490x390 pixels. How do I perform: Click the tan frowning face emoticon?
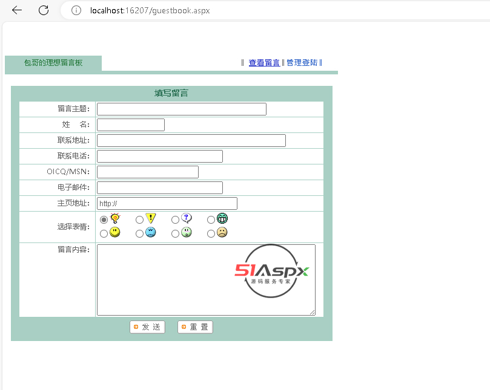(x=222, y=232)
